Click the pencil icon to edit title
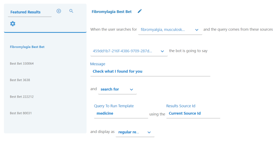277x142 pixels. (140, 11)
